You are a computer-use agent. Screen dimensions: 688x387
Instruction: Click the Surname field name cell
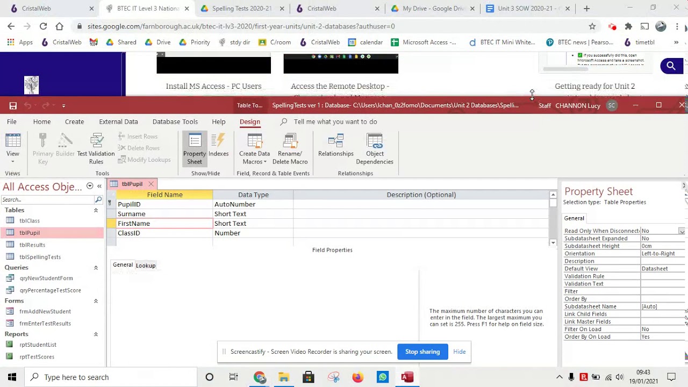point(164,214)
